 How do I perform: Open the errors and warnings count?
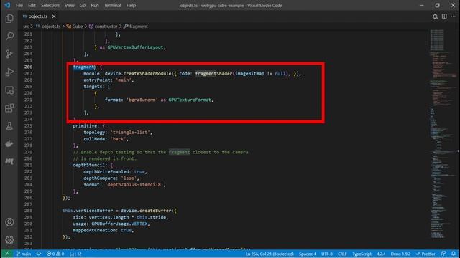(55, 254)
